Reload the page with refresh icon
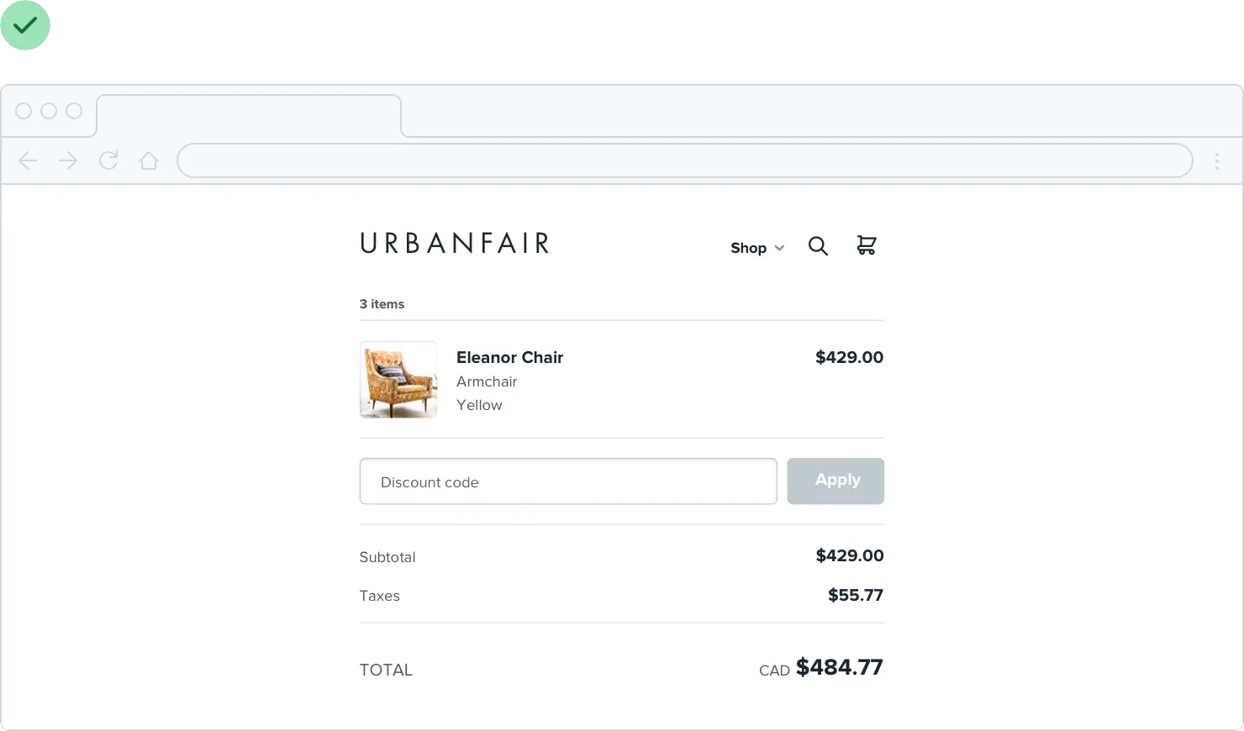This screenshot has height=731, width=1244. tap(108, 160)
